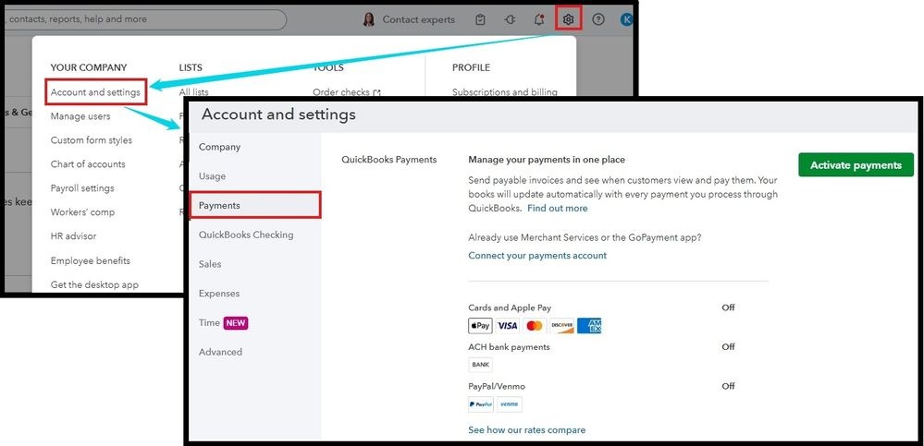Open Employee benefits menu item
The image size is (924, 446).
click(90, 260)
